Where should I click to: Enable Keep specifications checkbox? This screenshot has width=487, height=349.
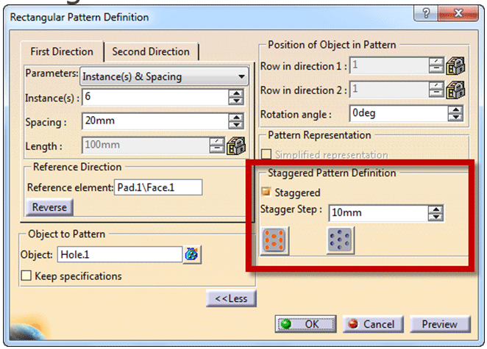click(26, 276)
